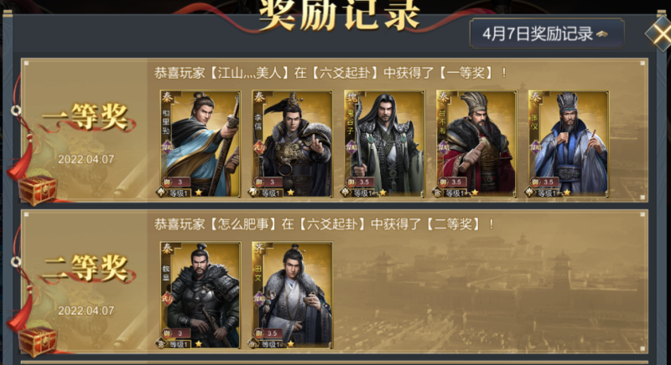The height and width of the screenshot is (365, 671).
Task: Click the 武力 badge on 魏冉's card
Action: [x=167, y=299]
